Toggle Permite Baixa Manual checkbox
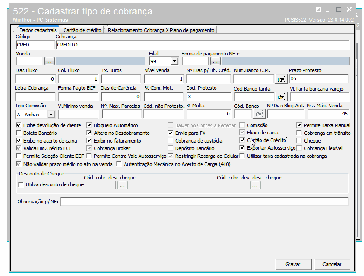Image resolution: width=364 pixels, height=276 pixels. (299, 125)
